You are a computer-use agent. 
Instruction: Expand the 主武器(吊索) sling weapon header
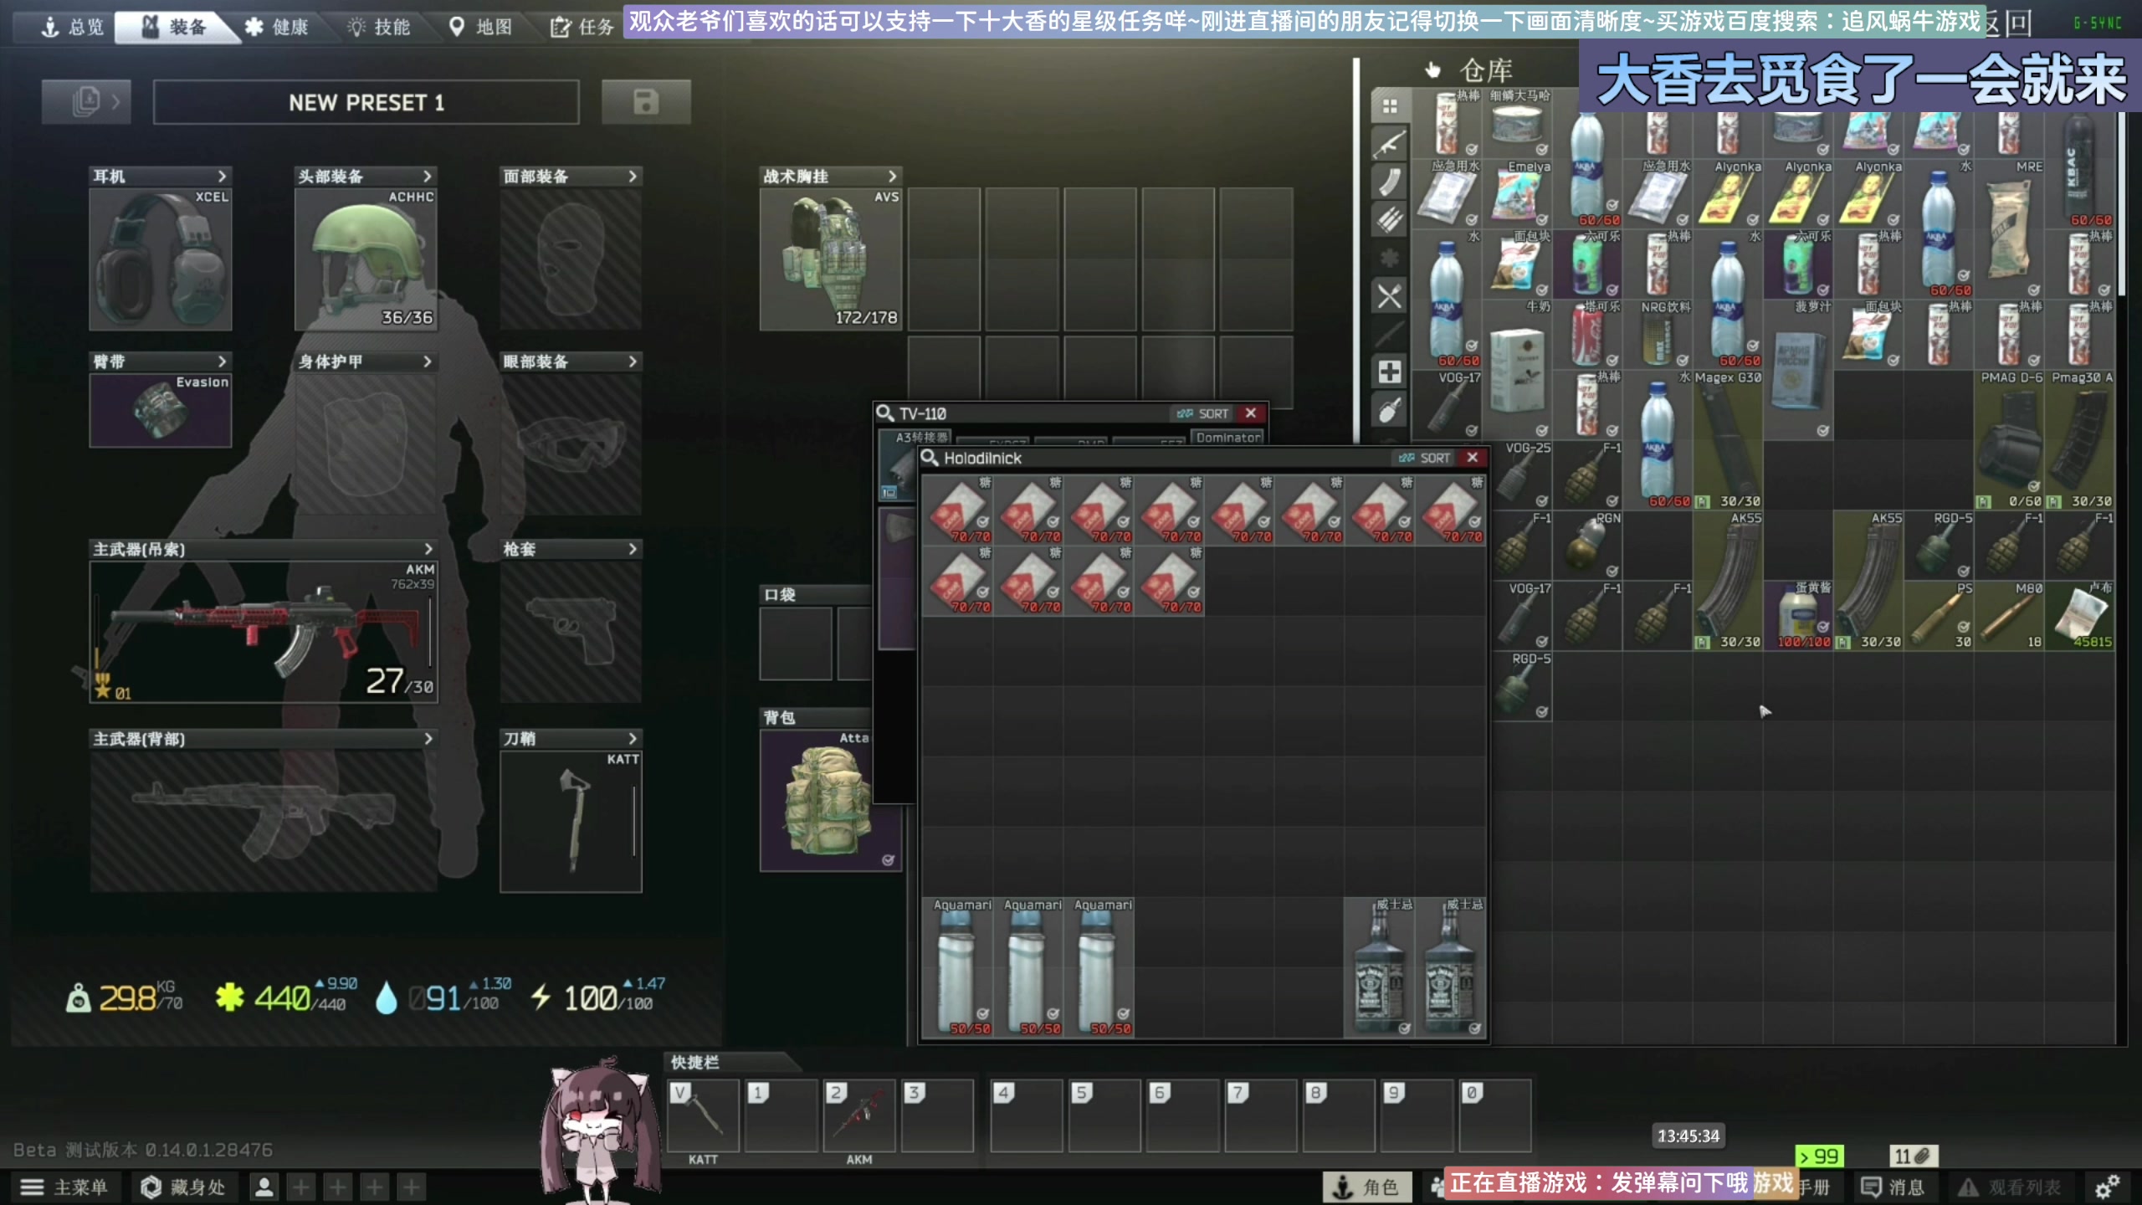[x=264, y=549]
